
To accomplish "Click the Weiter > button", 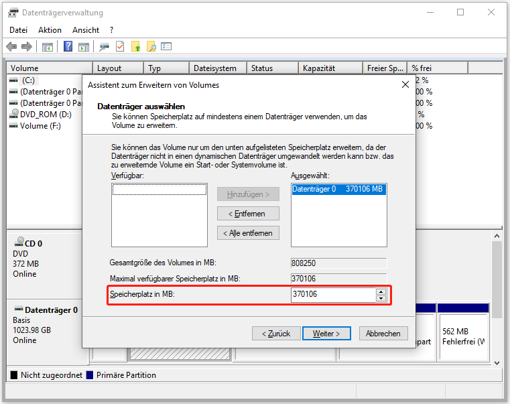I will [x=326, y=334].
